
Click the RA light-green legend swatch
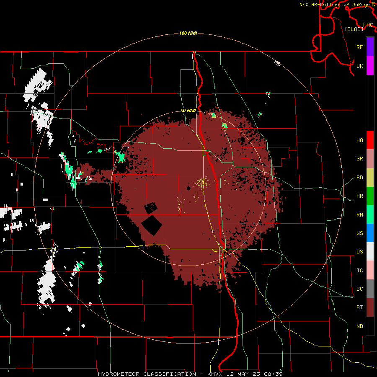pyautogui.click(x=370, y=214)
